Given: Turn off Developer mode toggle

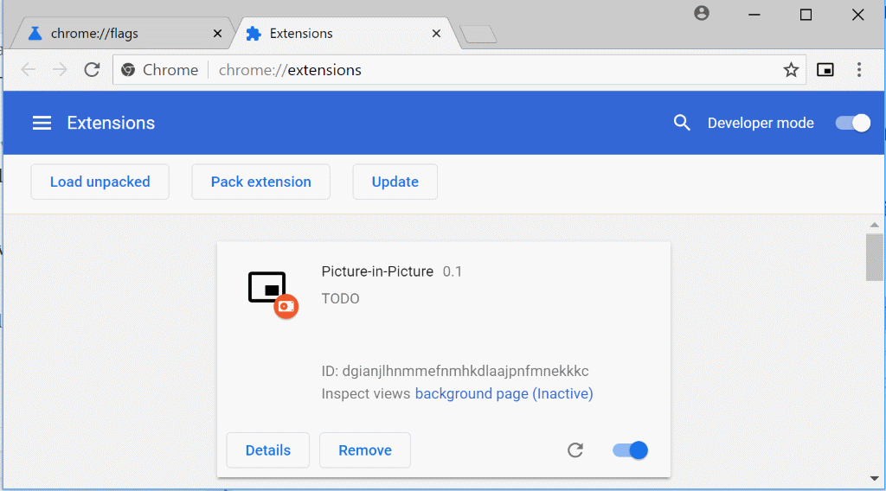Looking at the screenshot, I should point(852,123).
